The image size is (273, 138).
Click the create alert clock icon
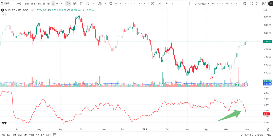pyautogui.click(x=152, y=3)
